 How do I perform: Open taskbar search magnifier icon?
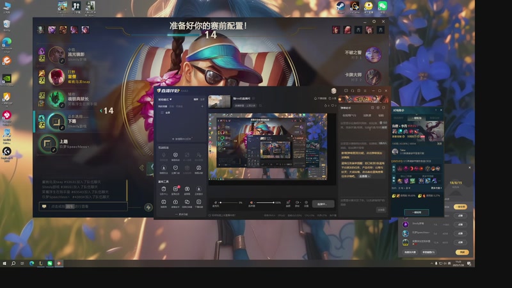tap(13, 263)
